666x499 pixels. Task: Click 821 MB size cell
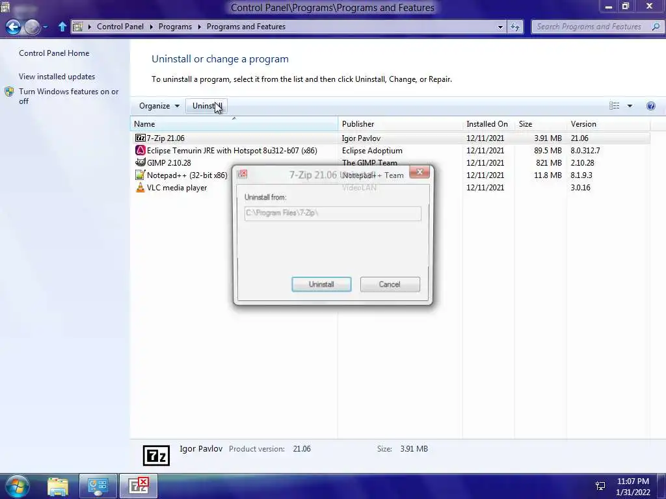tap(549, 162)
